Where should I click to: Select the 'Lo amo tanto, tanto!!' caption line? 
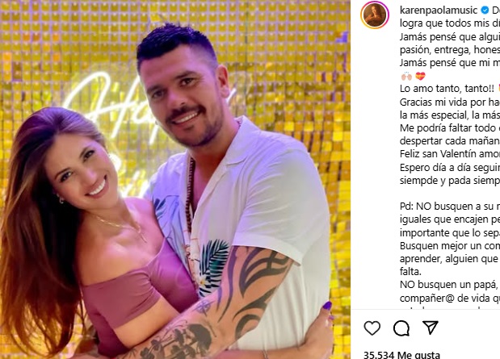447,89
